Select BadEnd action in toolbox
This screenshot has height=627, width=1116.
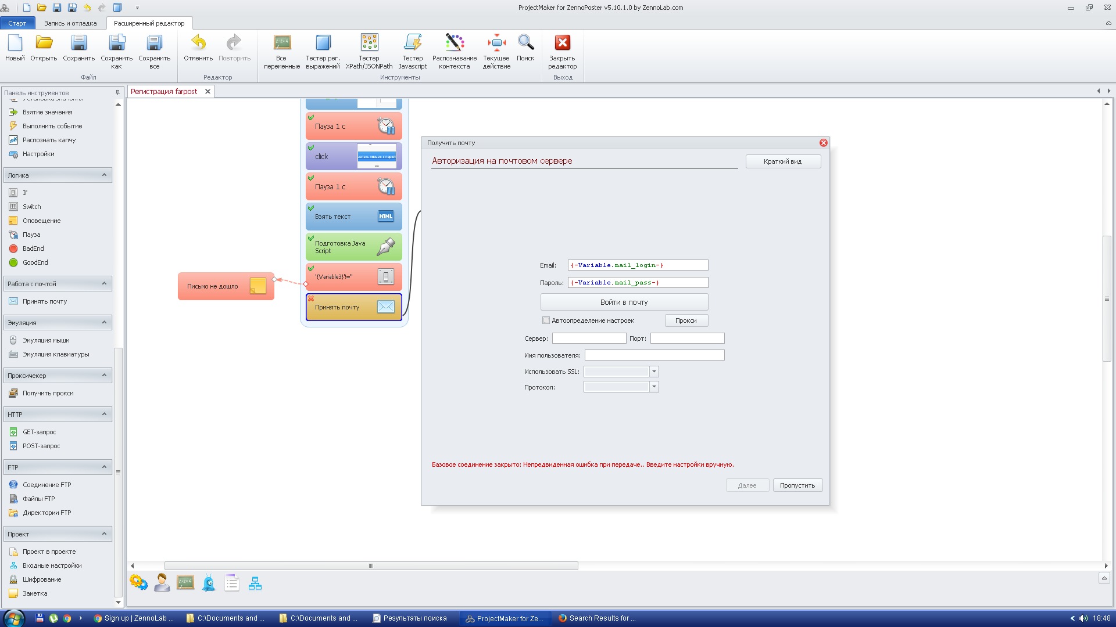33,248
